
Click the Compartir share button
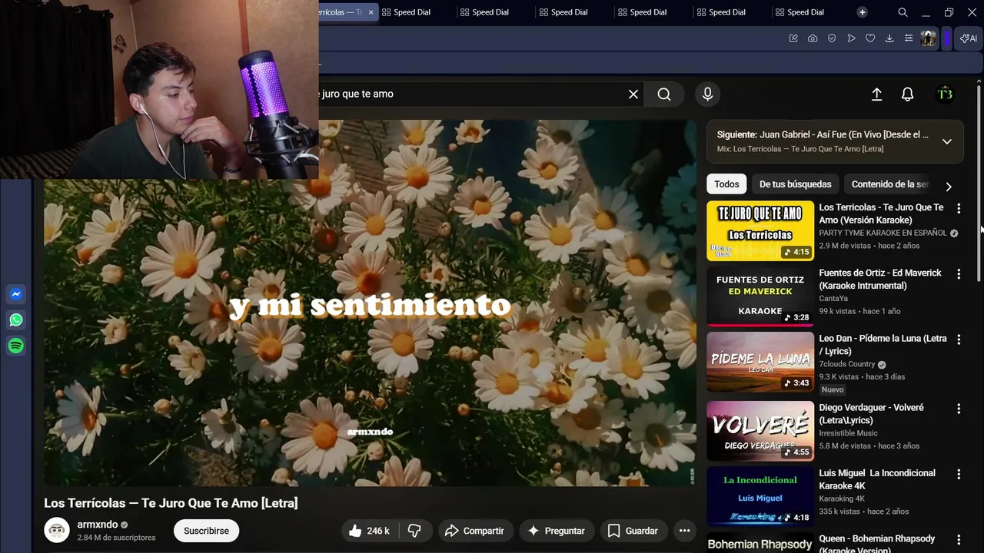coord(474,531)
